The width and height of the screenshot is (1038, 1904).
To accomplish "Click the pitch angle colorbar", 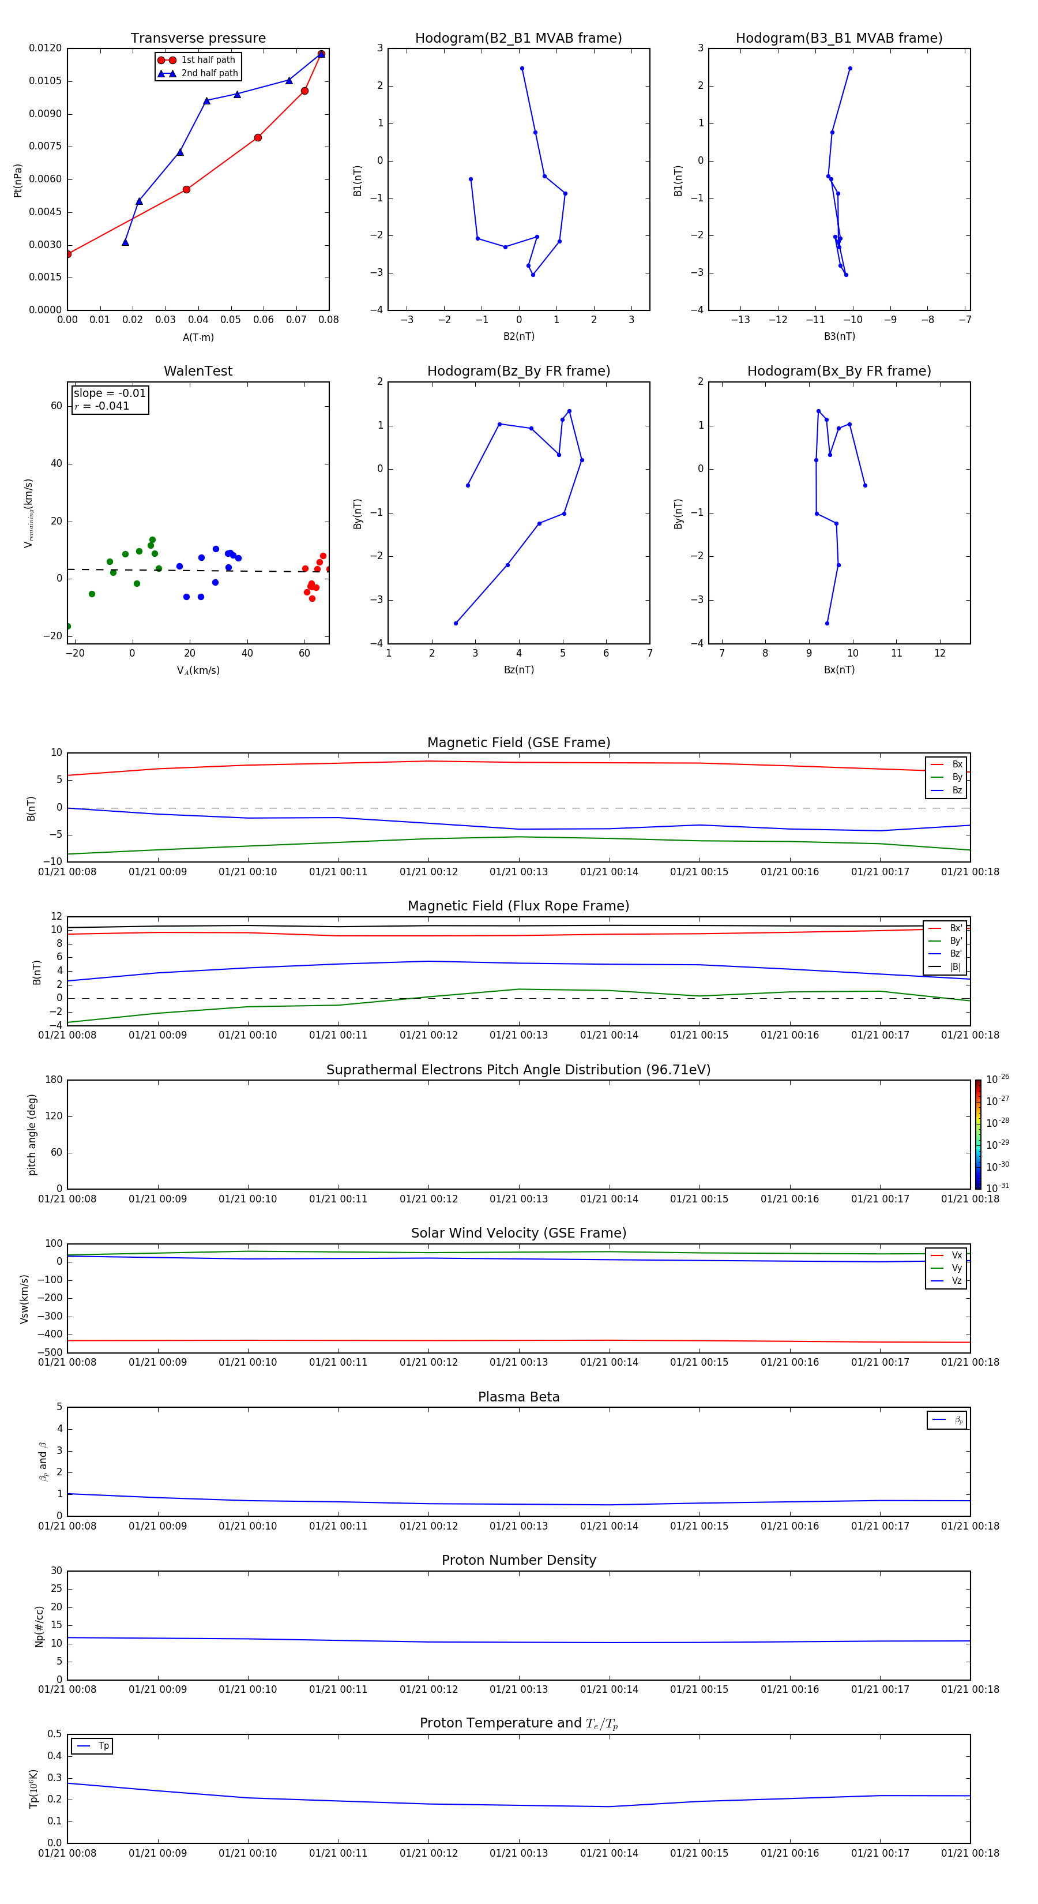I will point(978,1134).
